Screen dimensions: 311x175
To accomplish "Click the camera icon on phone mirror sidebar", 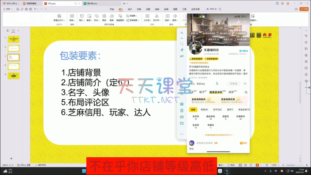I will coord(182,117).
